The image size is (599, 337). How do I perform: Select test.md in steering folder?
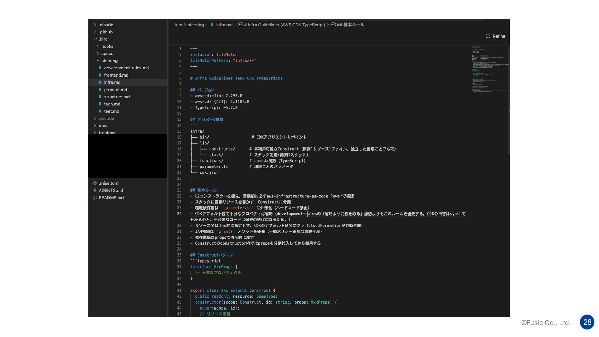(x=111, y=111)
